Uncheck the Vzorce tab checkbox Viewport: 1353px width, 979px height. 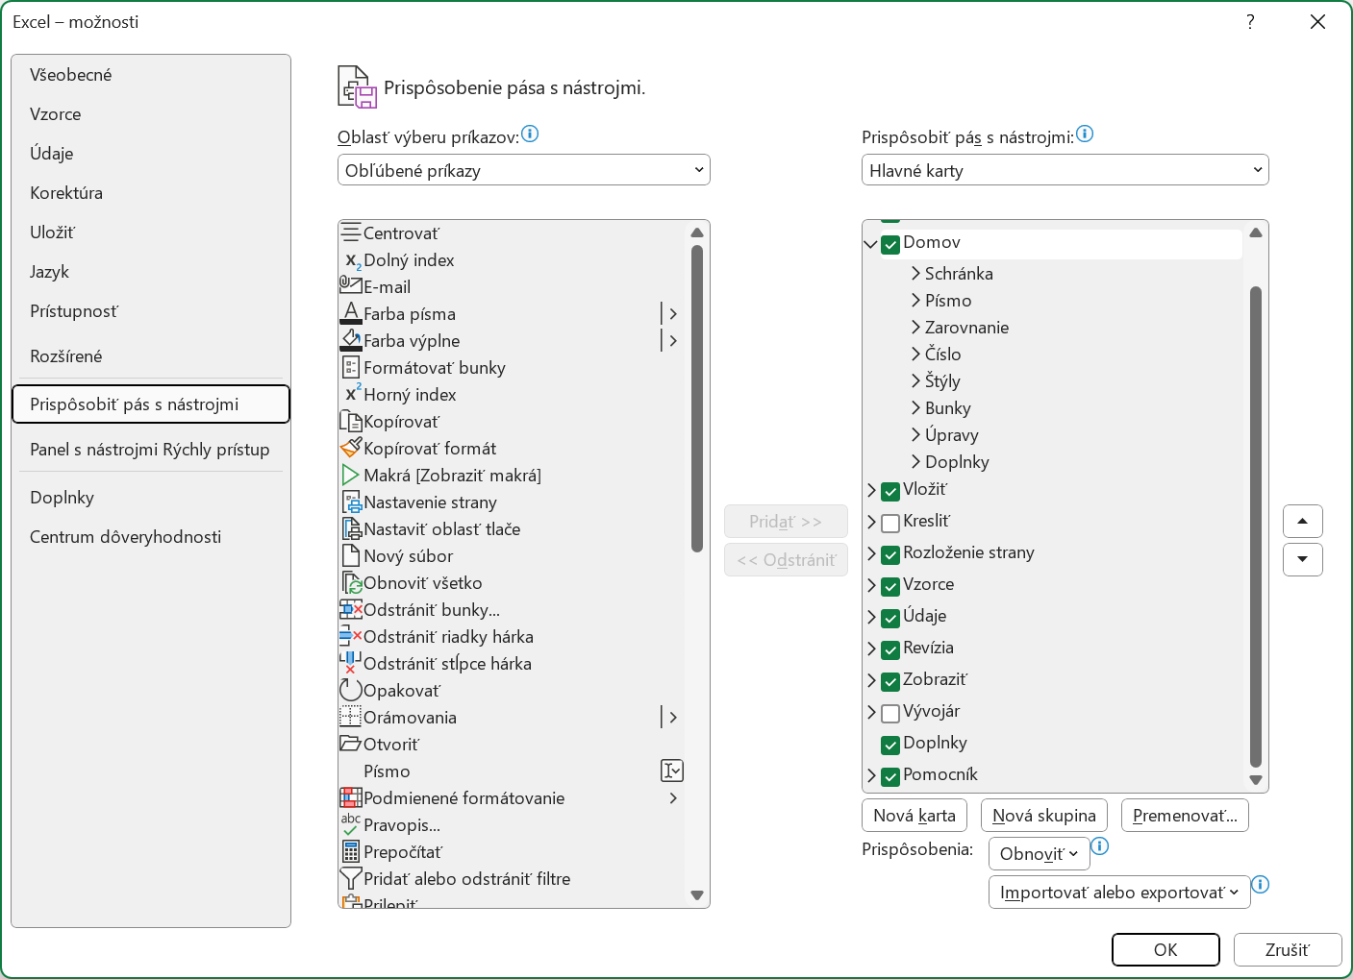pyautogui.click(x=890, y=586)
